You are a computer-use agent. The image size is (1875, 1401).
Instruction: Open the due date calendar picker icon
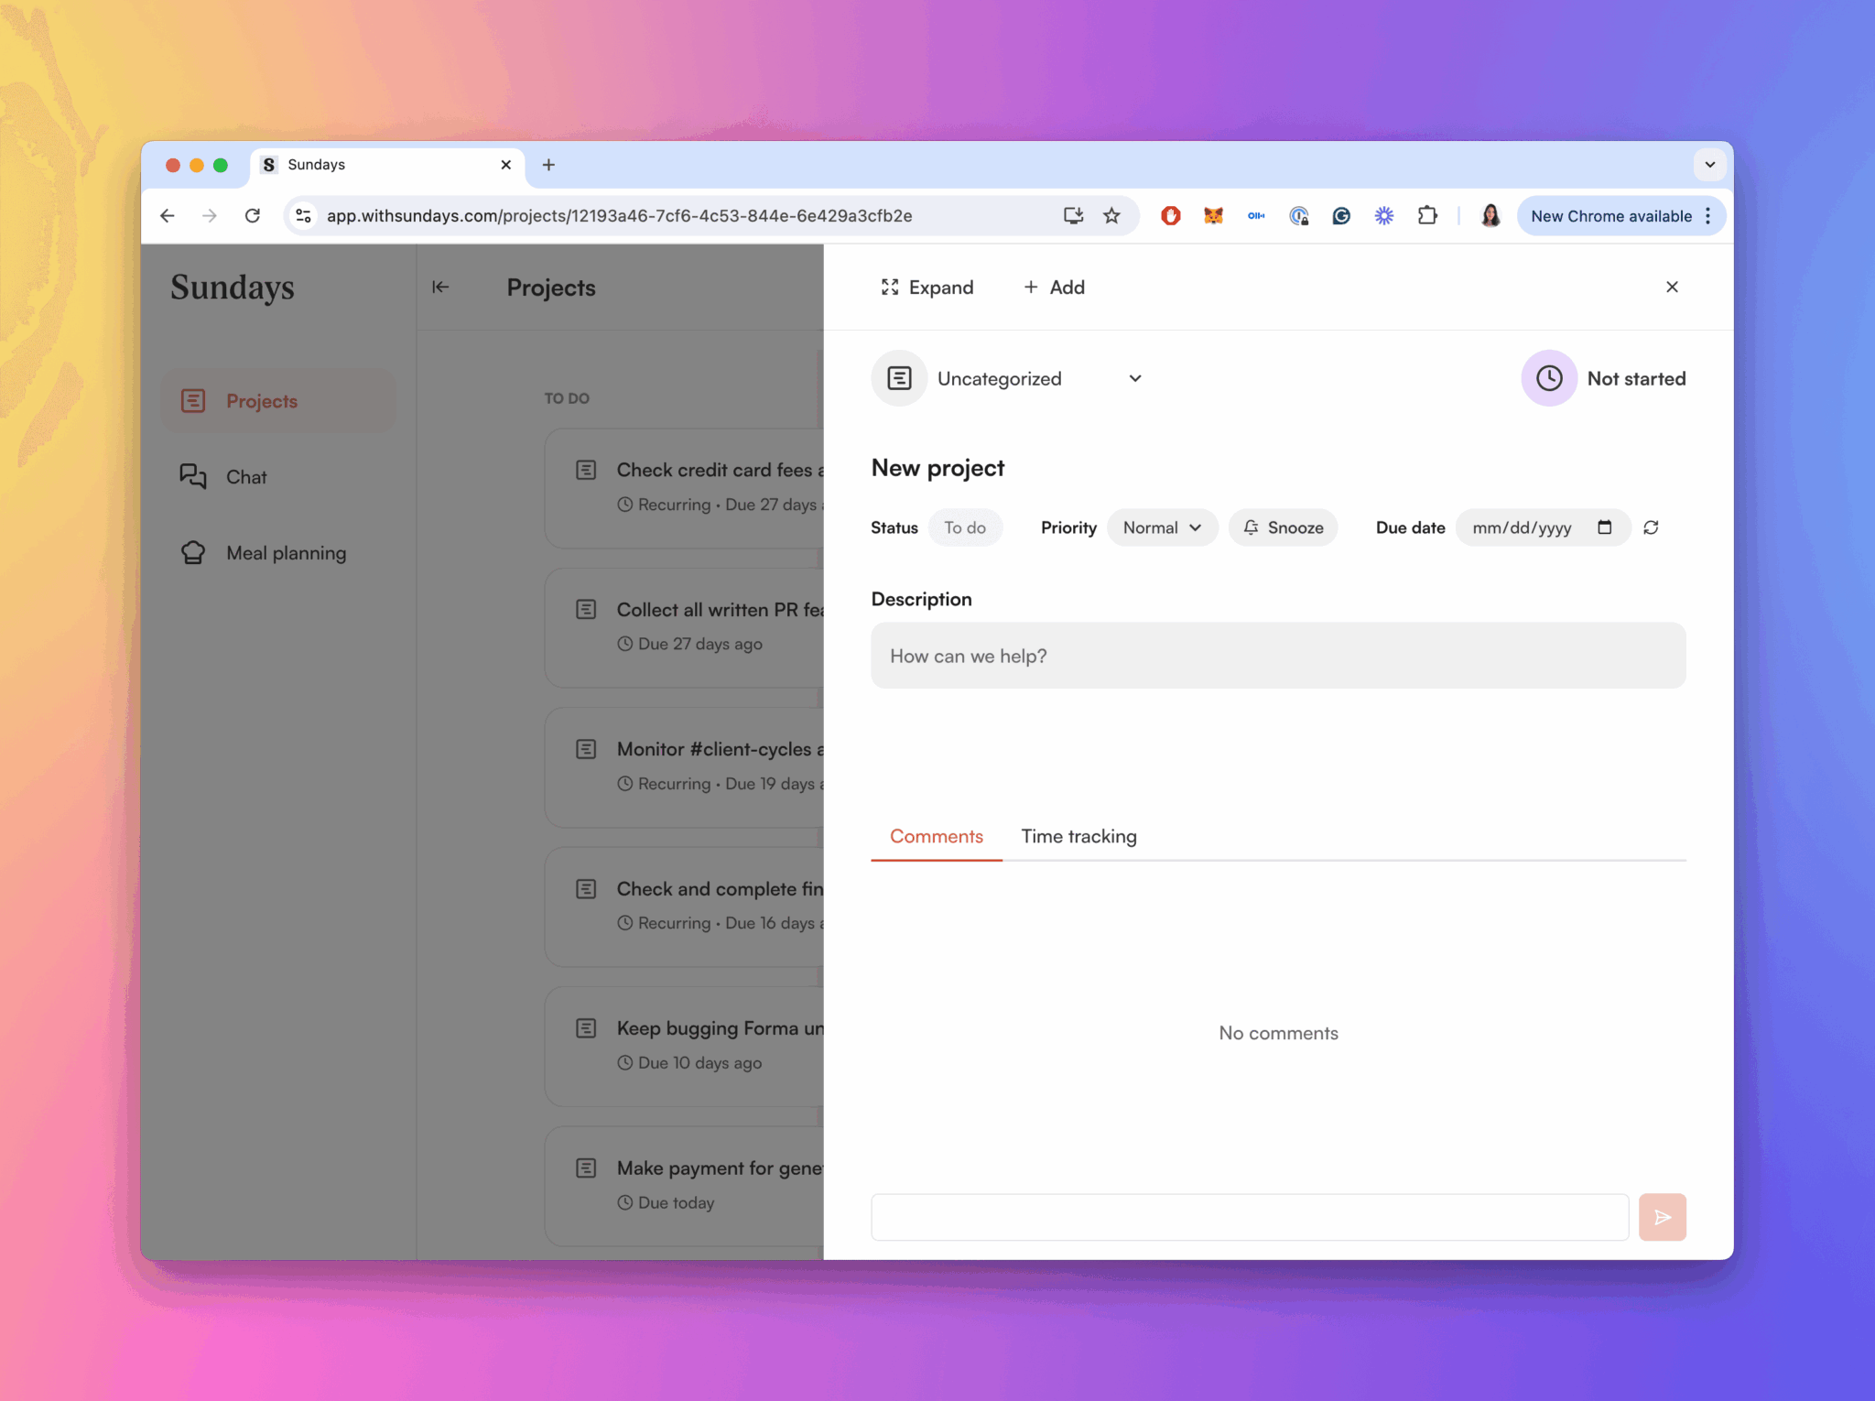point(1604,527)
